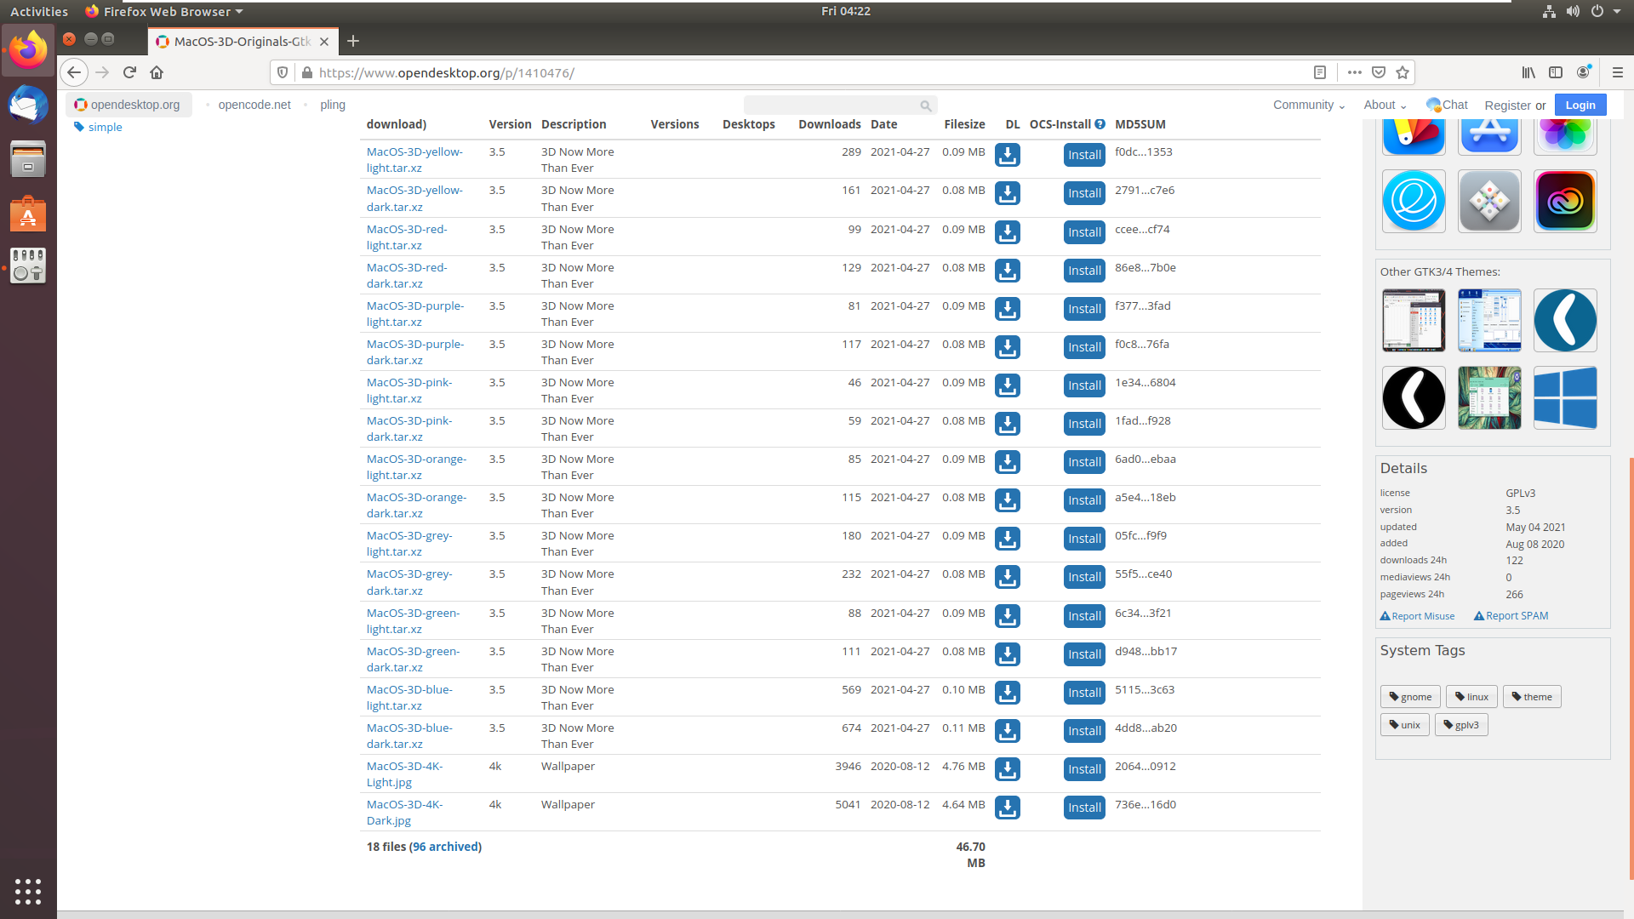Screen dimensions: 1634x919
Task: Select the unix system tag
Action: (x=1405, y=725)
